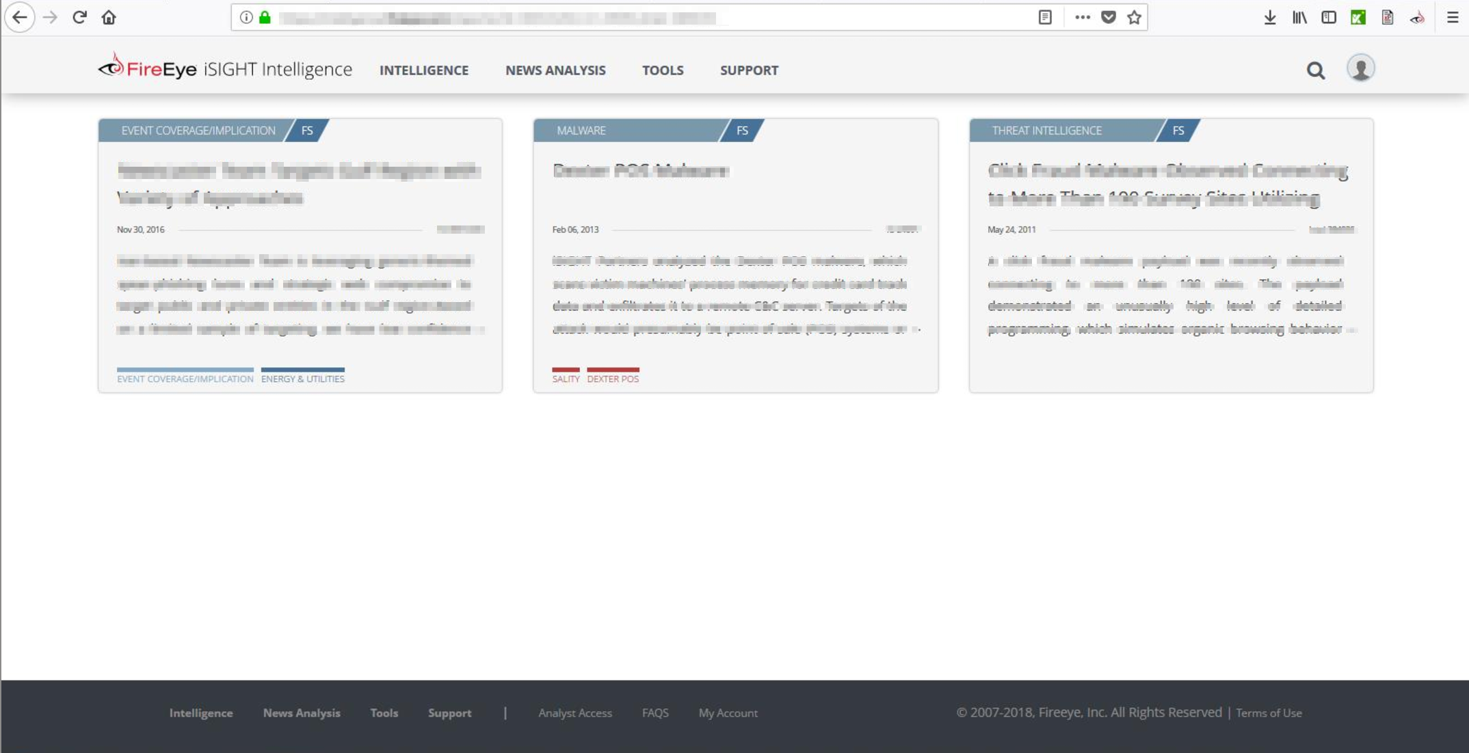The height and width of the screenshot is (753, 1469).
Task: Click the TOOLS top navigation item
Action: click(663, 69)
